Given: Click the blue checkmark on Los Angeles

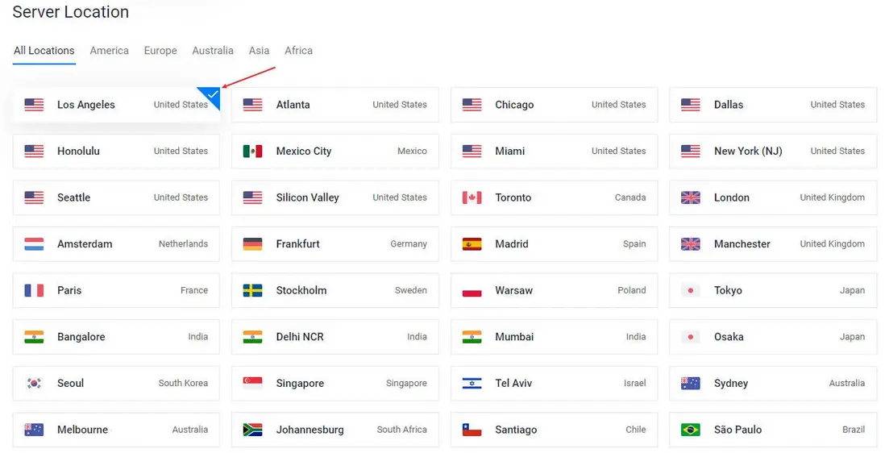Looking at the screenshot, I should 212,95.
